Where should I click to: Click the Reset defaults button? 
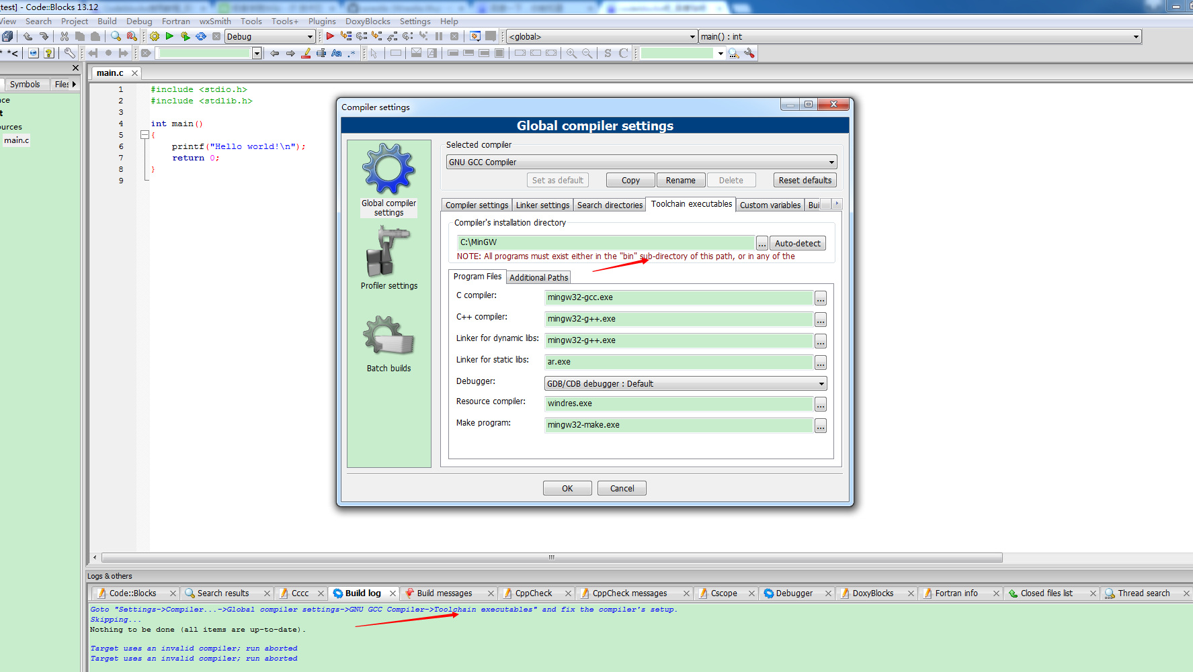pyautogui.click(x=805, y=180)
